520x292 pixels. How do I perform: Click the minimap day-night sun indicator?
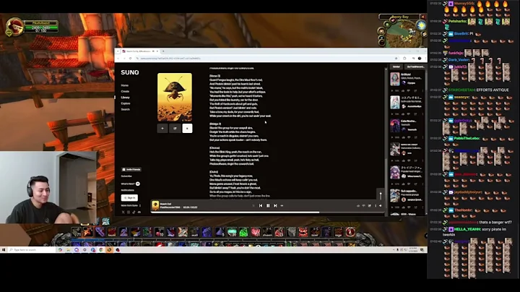[421, 25]
